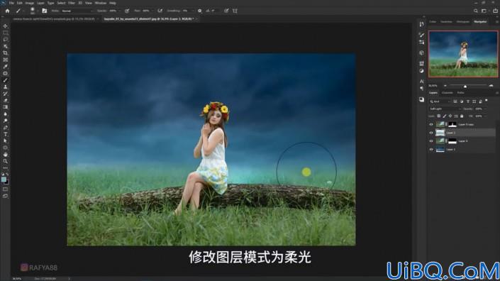Open the search icon in options bar
This screenshot has width=500, height=281.
476,11
